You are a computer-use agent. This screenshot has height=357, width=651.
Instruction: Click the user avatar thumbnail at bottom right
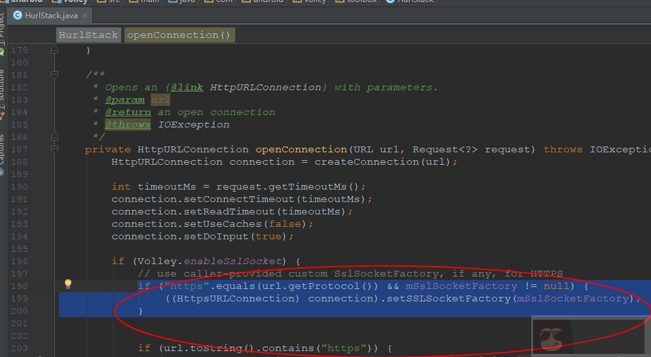pos(551,337)
